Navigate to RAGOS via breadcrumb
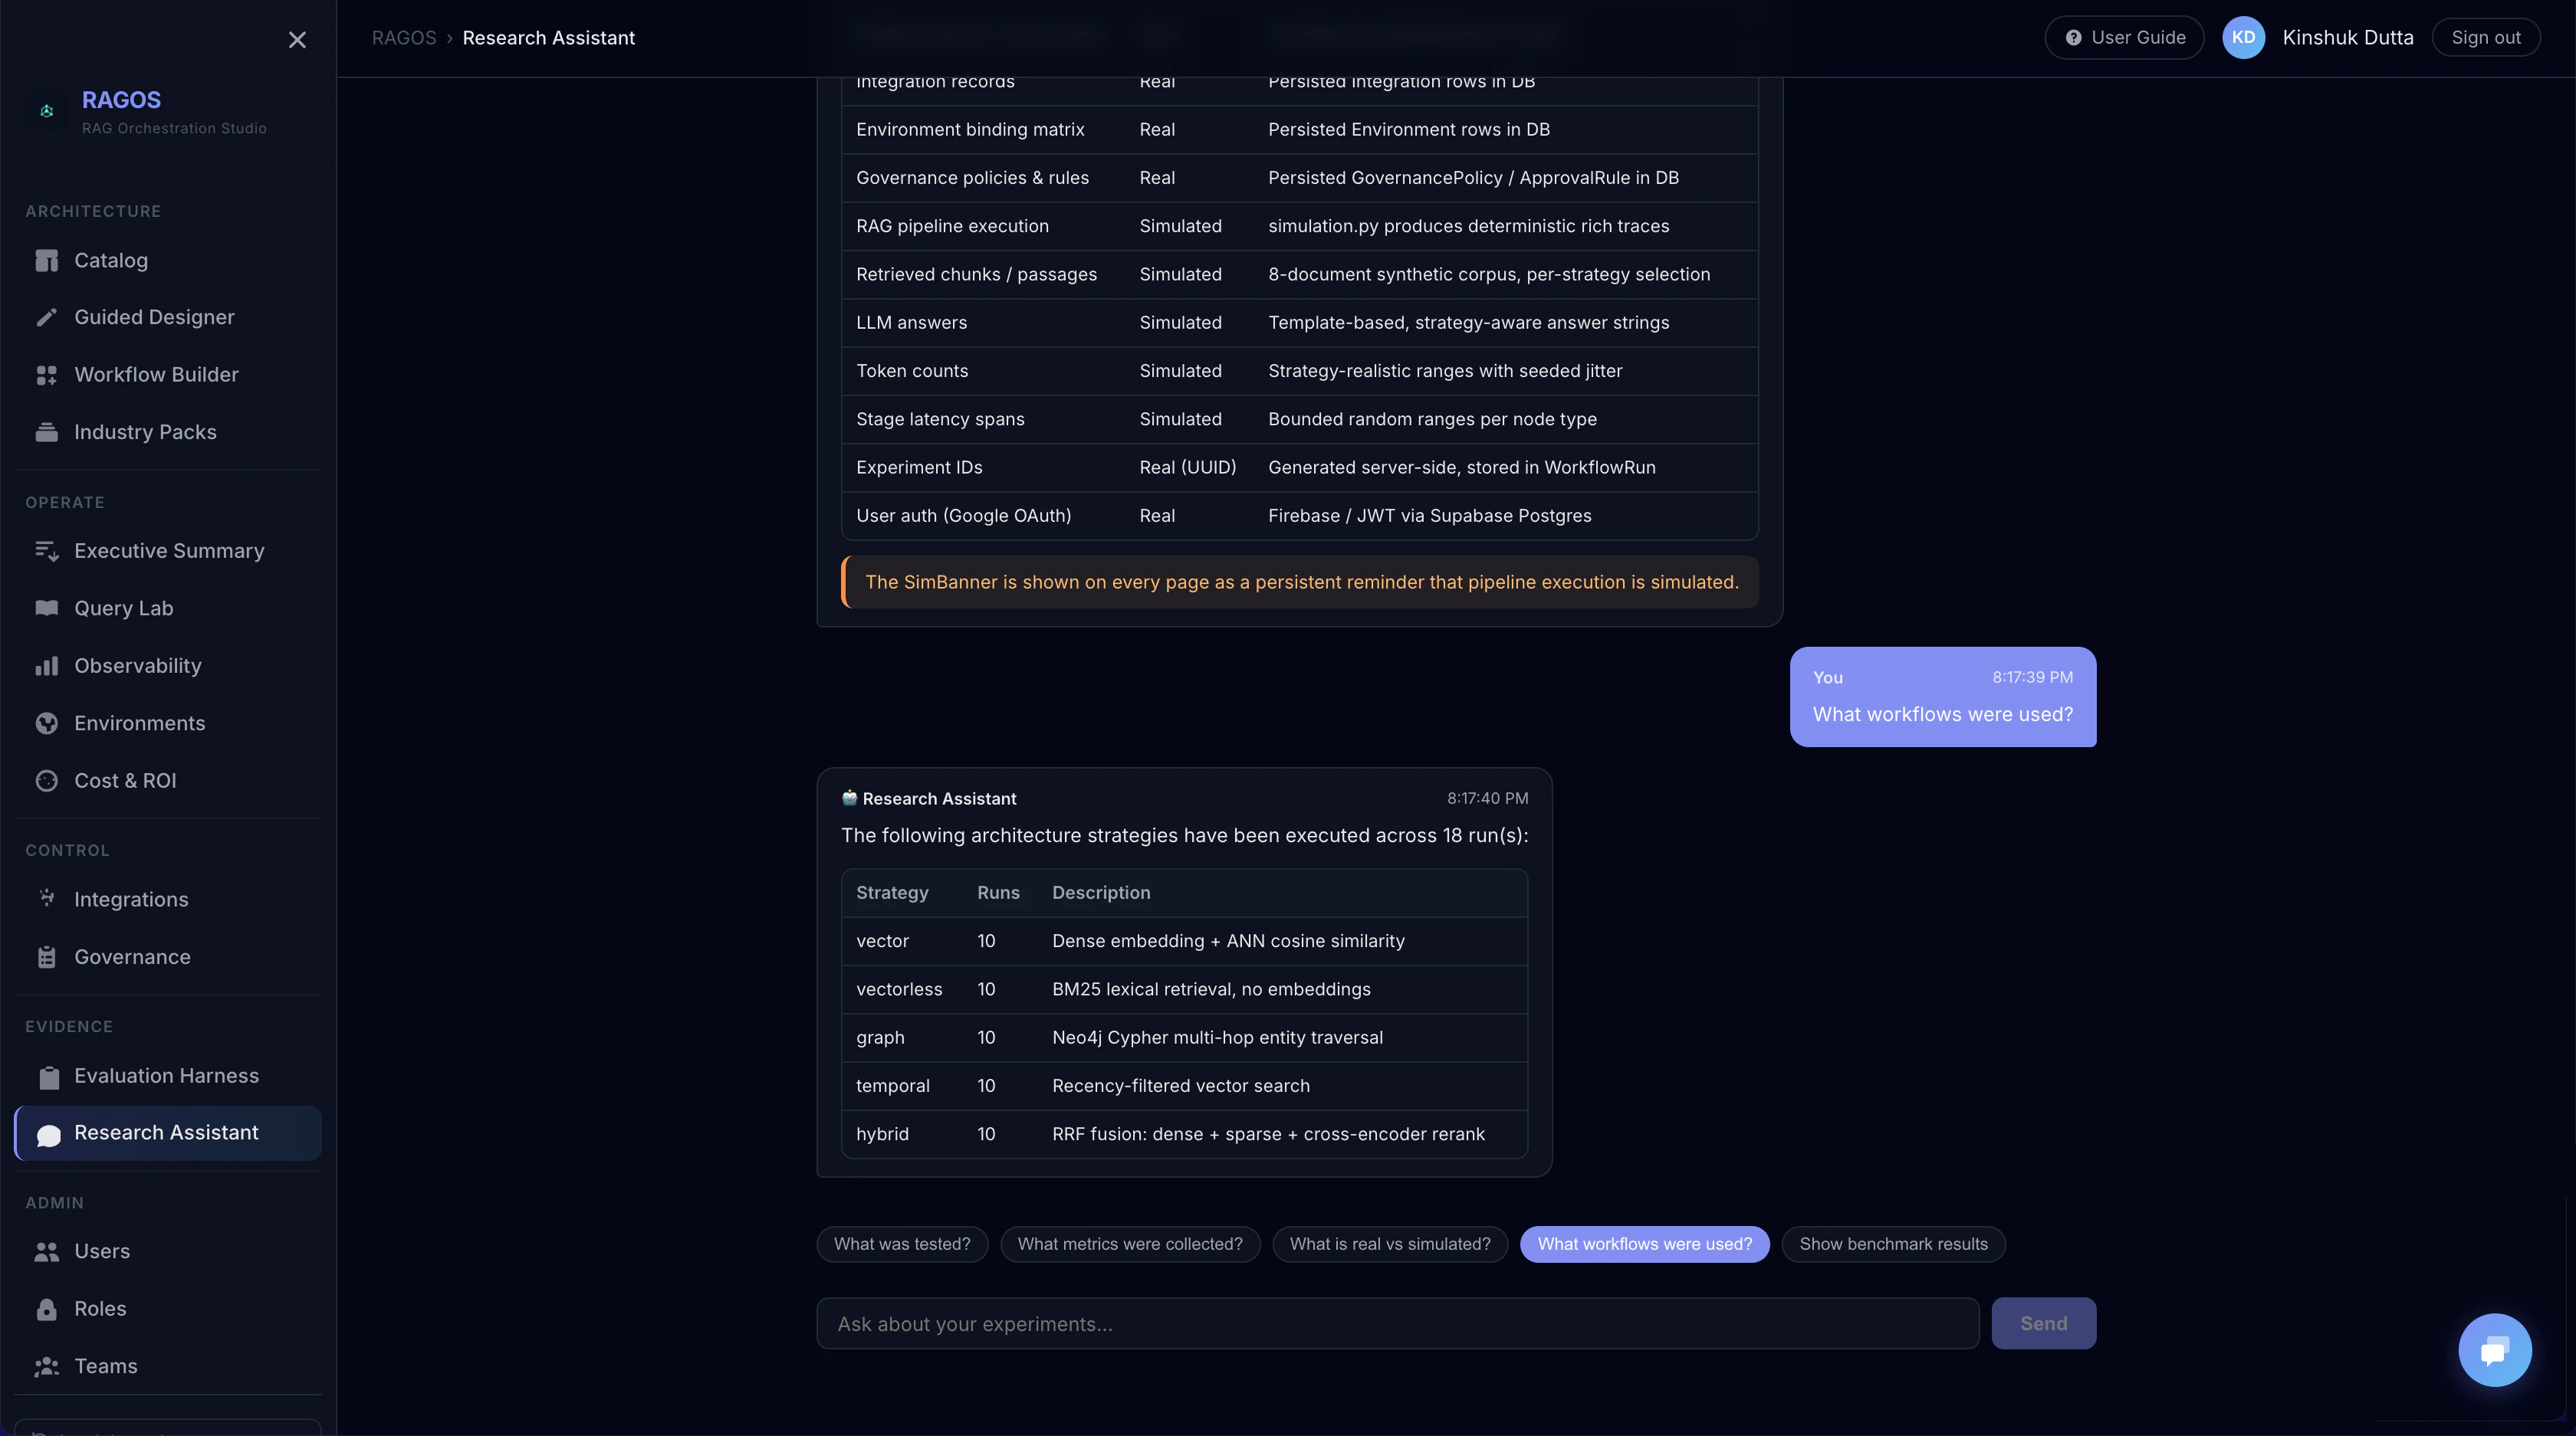Viewport: 2576px width, 1436px height. (404, 37)
